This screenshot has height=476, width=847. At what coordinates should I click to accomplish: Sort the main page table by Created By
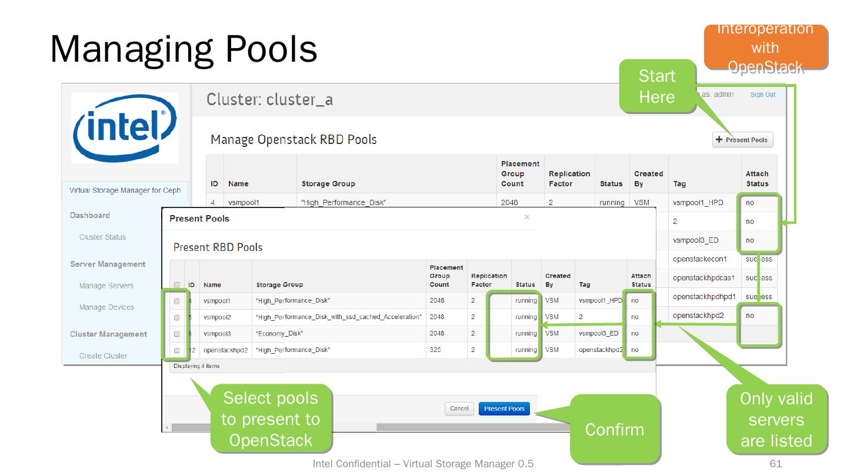648,179
